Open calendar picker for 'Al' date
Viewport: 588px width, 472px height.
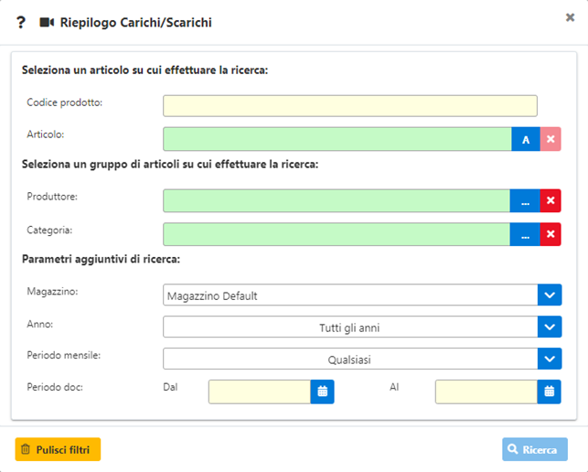coord(549,392)
